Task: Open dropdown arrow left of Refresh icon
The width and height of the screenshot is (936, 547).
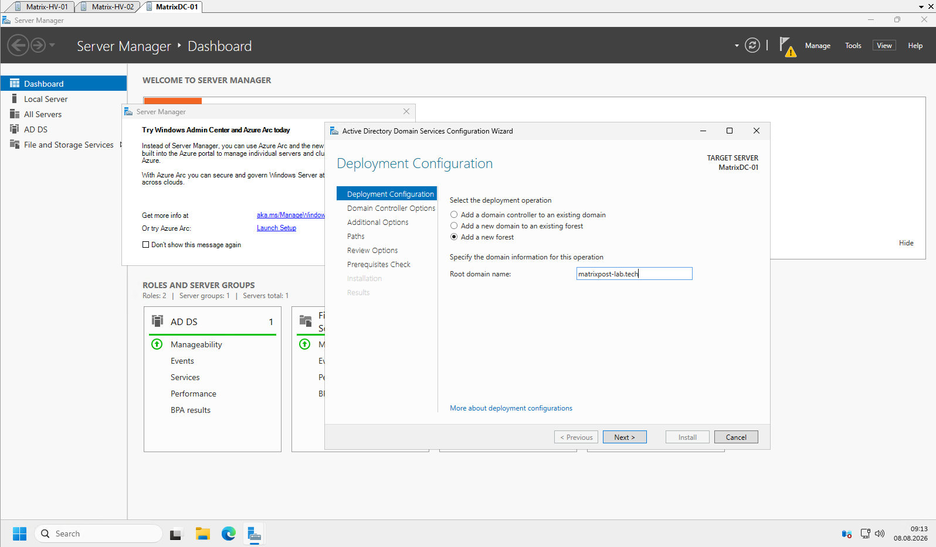Action: [737, 46]
